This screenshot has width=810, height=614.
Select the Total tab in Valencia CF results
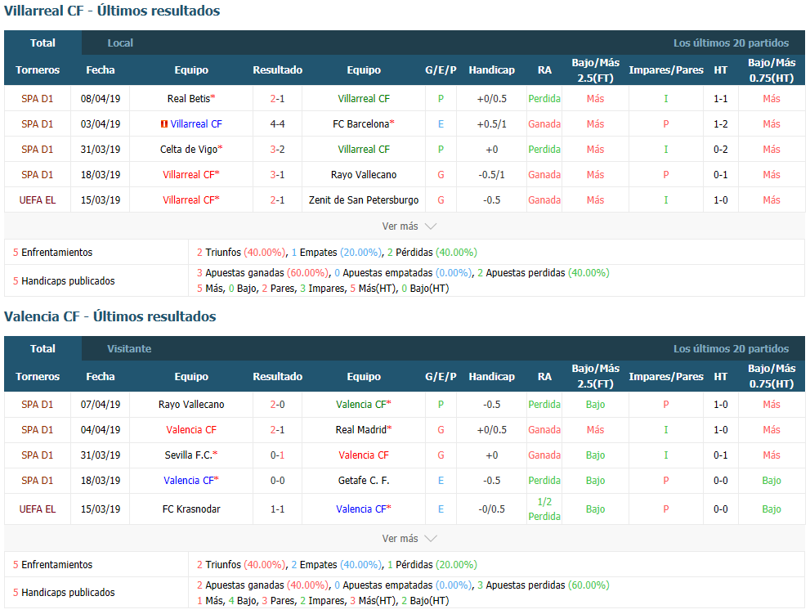point(43,349)
